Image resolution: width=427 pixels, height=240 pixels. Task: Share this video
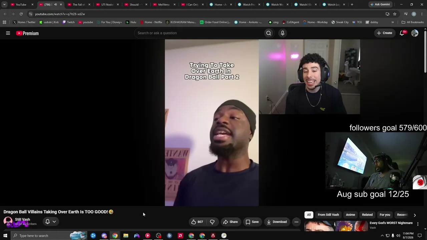[x=231, y=222]
